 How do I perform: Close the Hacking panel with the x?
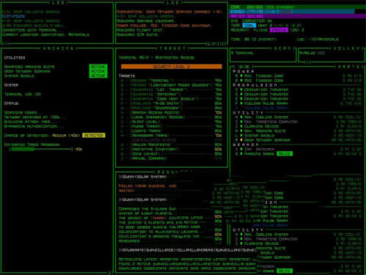click(x=110, y=272)
